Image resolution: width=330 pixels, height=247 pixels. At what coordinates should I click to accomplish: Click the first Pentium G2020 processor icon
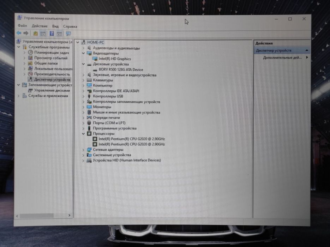coord(95,139)
